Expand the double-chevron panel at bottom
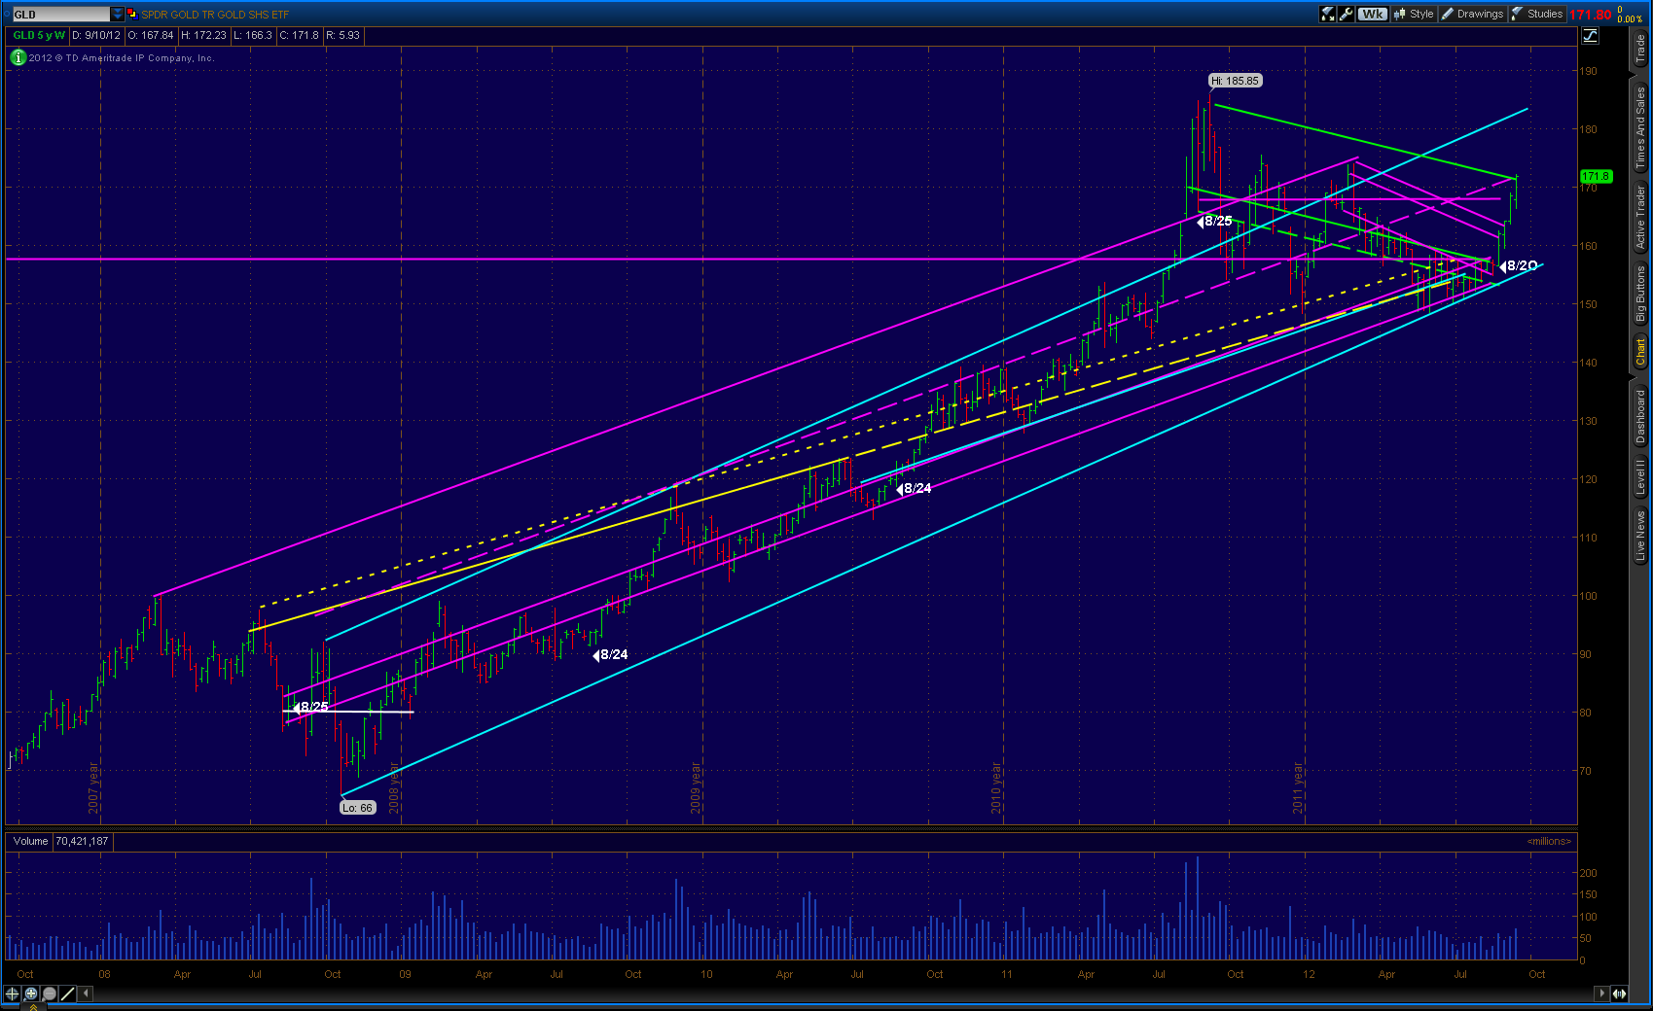Image resolution: width=1653 pixels, height=1011 pixels. [32, 1007]
